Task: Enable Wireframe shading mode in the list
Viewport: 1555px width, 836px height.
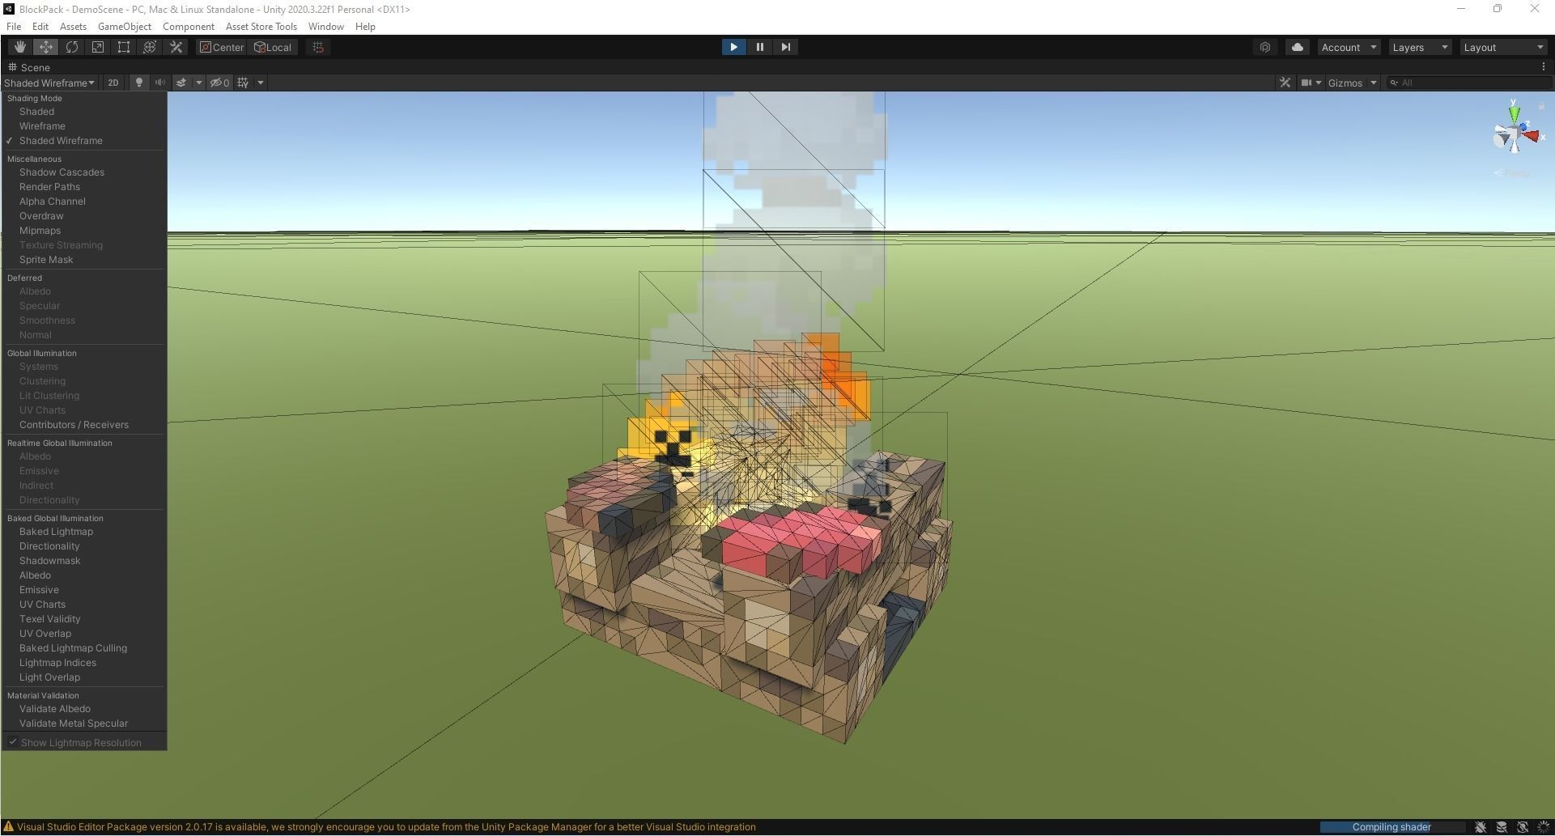Action: (x=42, y=125)
